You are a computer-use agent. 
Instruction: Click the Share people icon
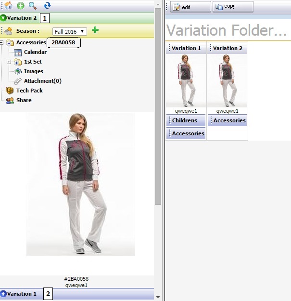pyautogui.click(x=10, y=100)
